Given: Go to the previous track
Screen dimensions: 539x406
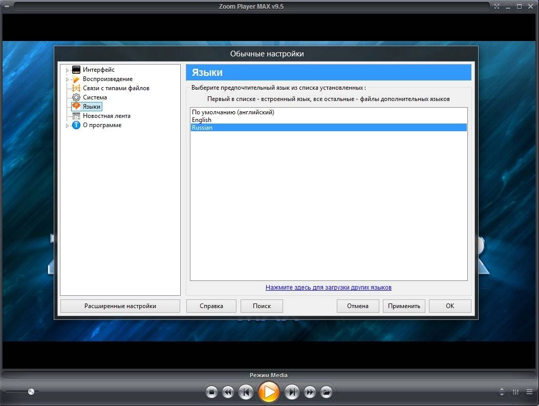Looking at the screenshot, I should (246, 392).
